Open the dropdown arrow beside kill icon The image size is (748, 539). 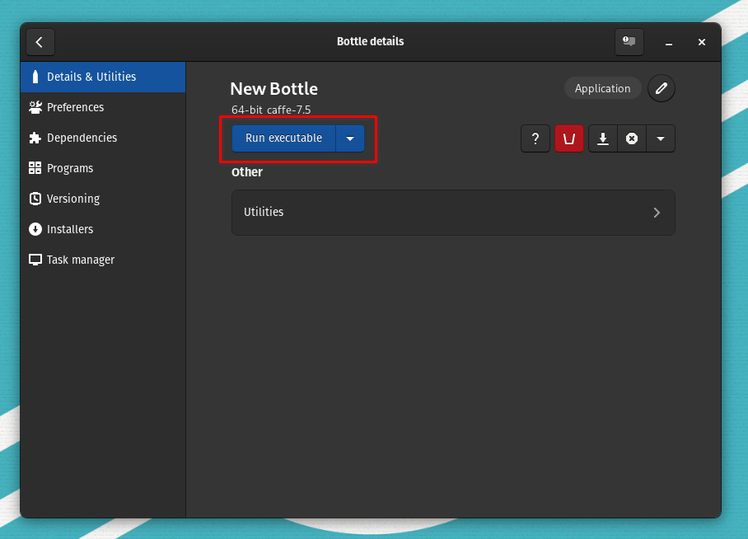[661, 138]
